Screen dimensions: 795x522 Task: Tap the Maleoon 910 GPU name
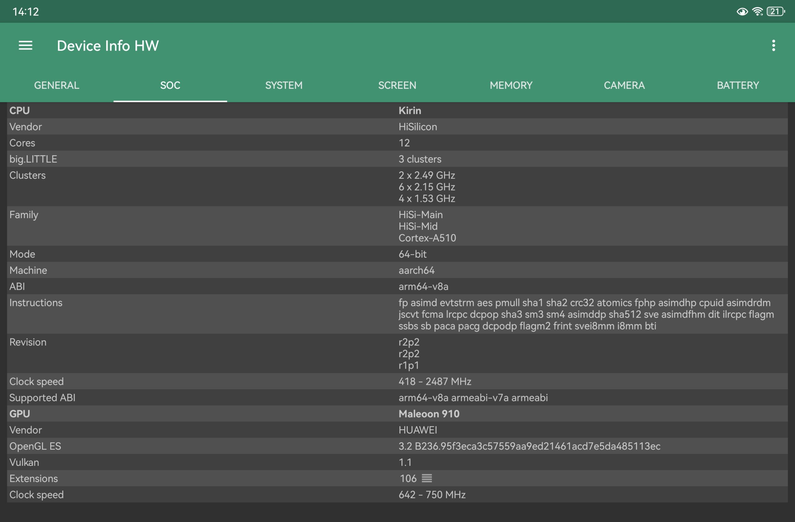pos(429,414)
